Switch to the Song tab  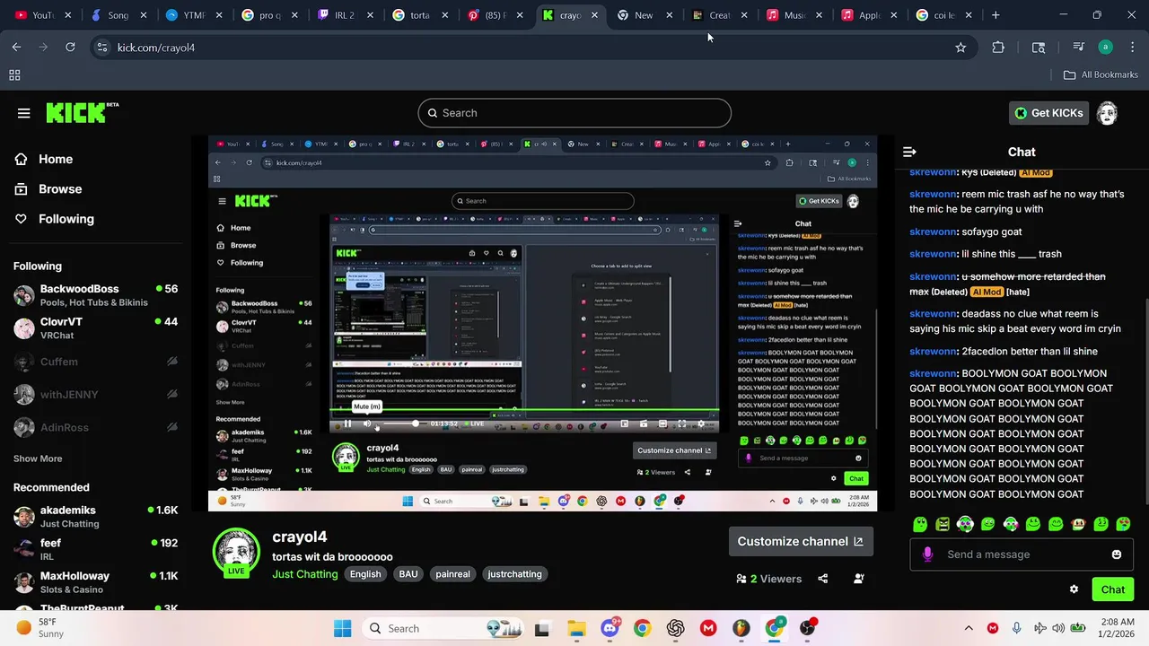[x=118, y=15]
